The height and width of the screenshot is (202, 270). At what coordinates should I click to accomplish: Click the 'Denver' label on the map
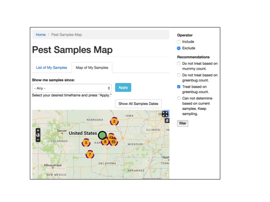62,131
